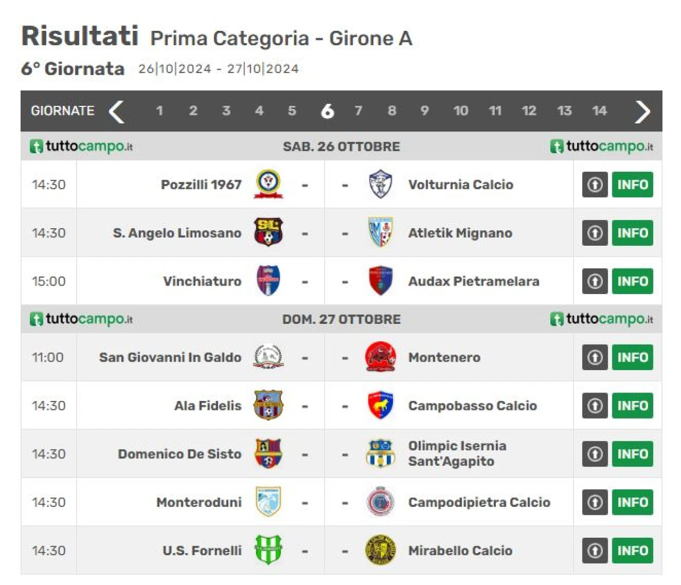The height and width of the screenshot is (585, 681).
Task: Click the Montenero red bull crest
Action: [380, 357]
